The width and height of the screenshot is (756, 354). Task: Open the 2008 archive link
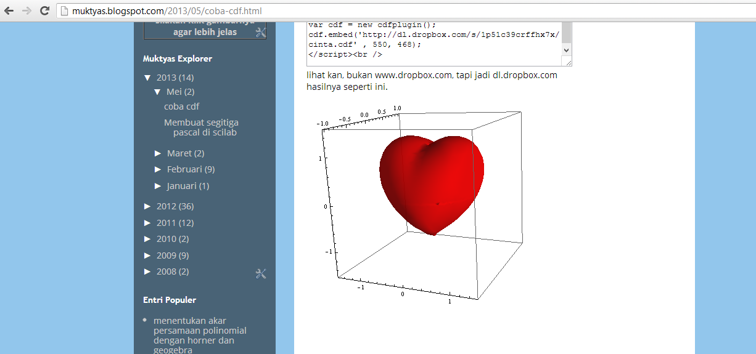click(x=166, y=272)
